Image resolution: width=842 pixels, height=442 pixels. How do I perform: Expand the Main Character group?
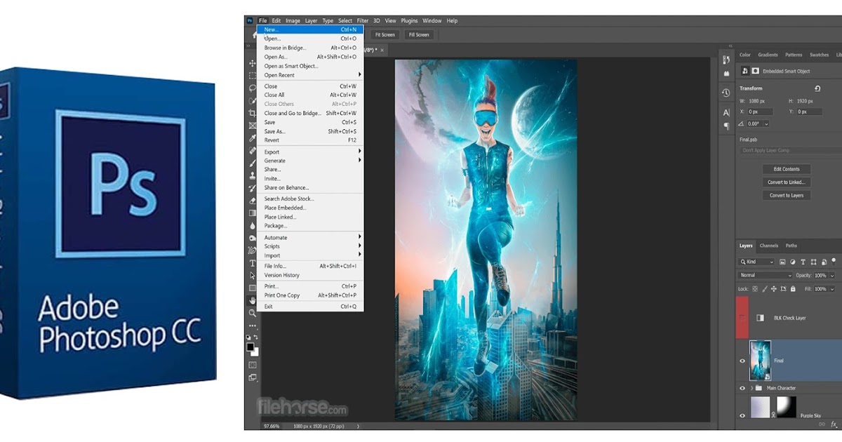pyautogui.click(x=751, y=388)
